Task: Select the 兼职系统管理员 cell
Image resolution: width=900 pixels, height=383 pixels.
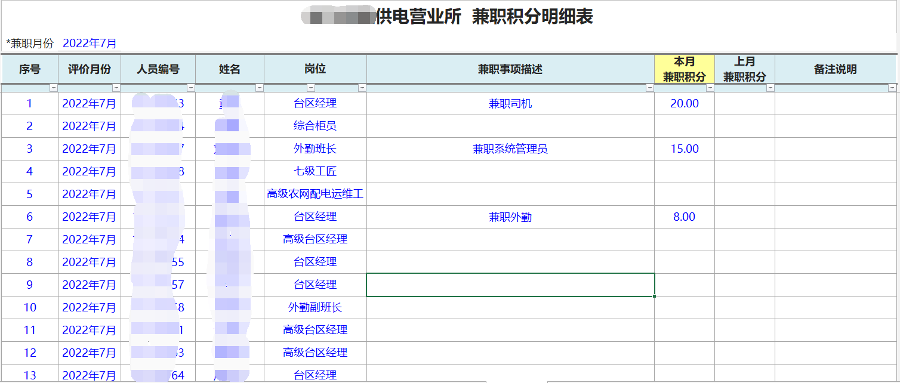Action: click(x=510, y=149)
